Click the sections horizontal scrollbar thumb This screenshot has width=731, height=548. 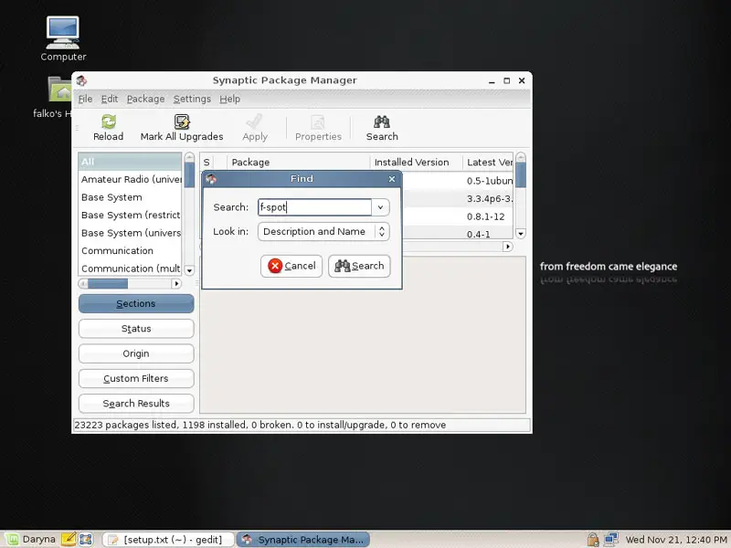pos(108,284)
